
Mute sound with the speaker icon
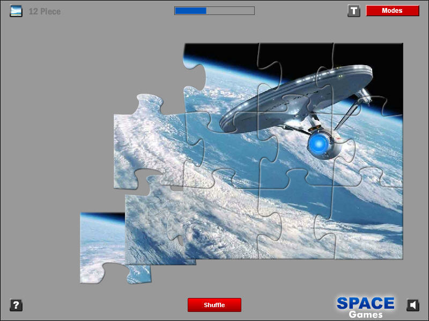pos(412,305)
